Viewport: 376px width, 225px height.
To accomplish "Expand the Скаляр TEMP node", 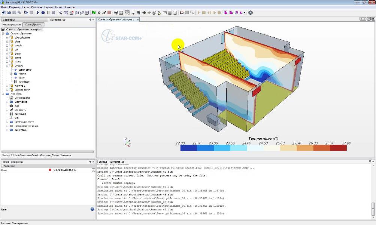I will (x=7, y=90).
